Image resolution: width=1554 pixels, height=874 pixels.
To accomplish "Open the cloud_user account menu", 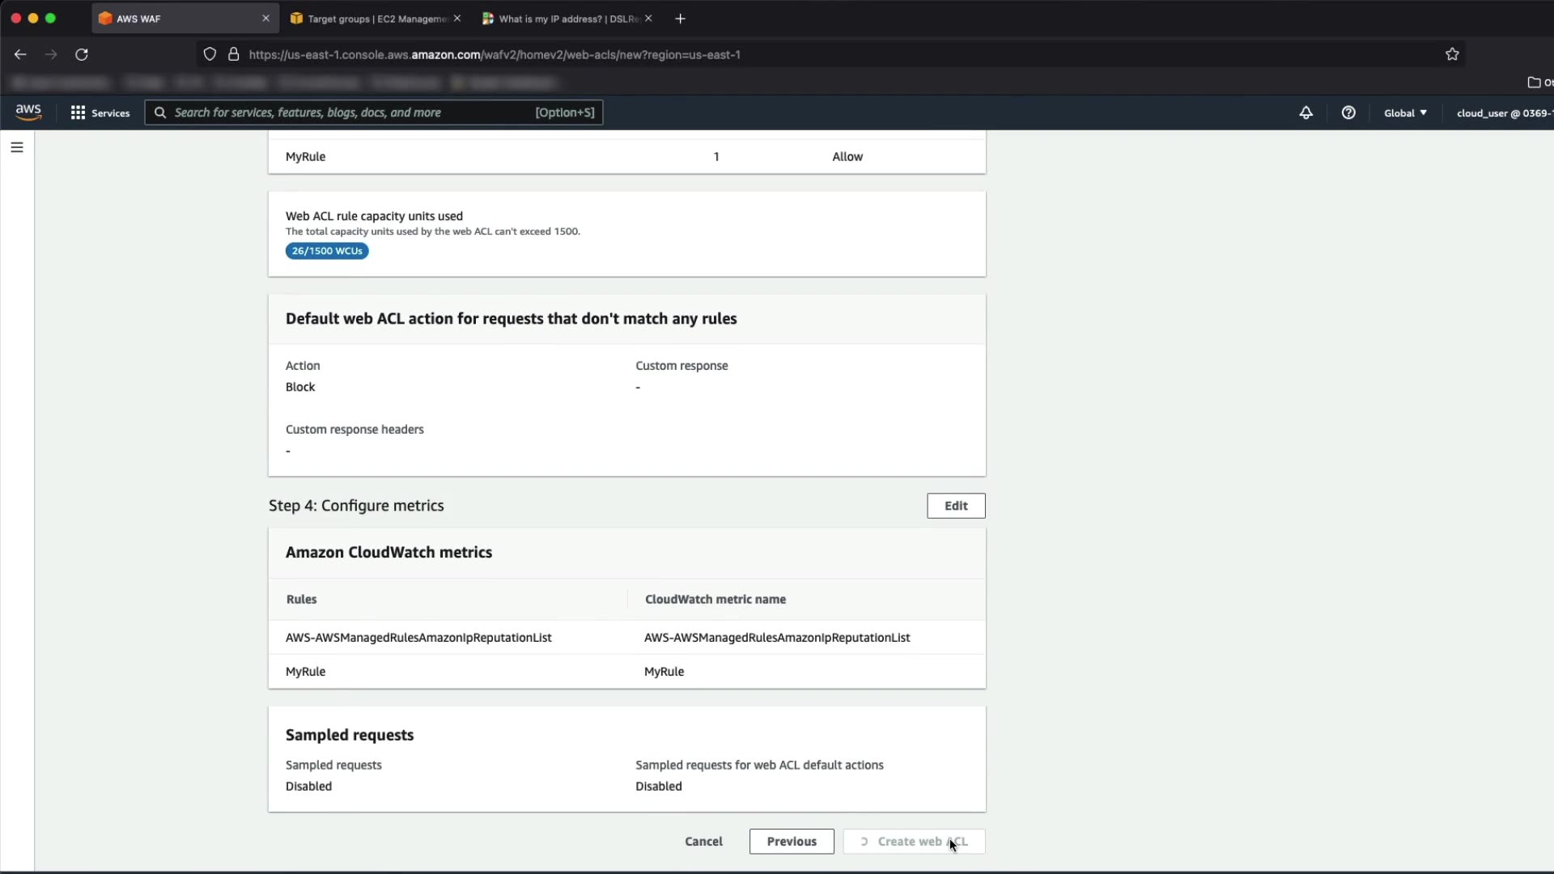I will pyautogui.click(x=1503, y=112).
